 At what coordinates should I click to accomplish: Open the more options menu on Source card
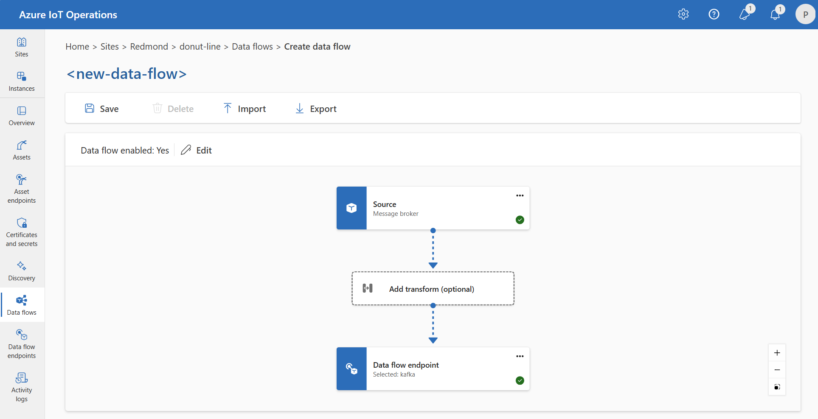tap(520, 196)
